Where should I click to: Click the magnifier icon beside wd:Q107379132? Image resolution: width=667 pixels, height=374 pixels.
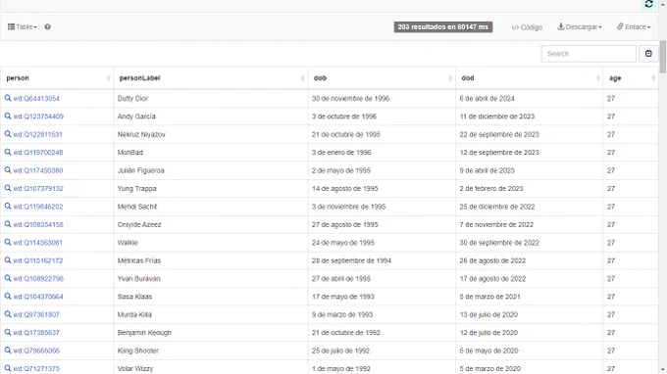8,188
